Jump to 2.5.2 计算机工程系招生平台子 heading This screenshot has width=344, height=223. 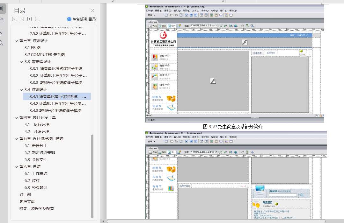coord(58,34)
